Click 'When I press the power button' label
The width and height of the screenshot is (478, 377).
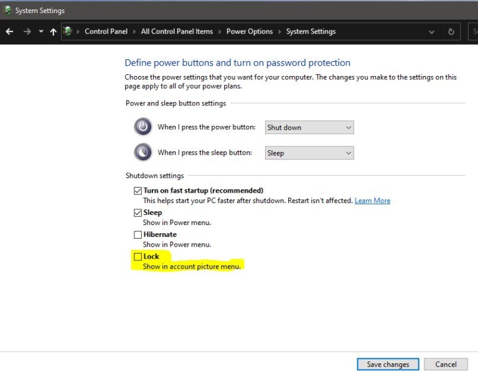207,127
